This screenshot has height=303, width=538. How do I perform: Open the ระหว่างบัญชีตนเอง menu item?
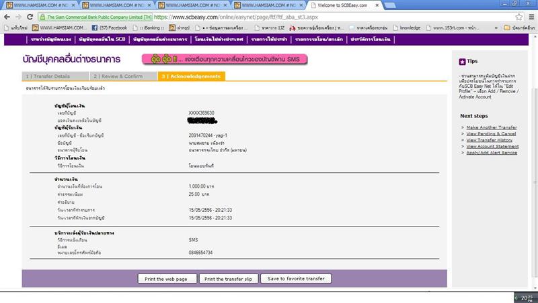pos(51,40)
